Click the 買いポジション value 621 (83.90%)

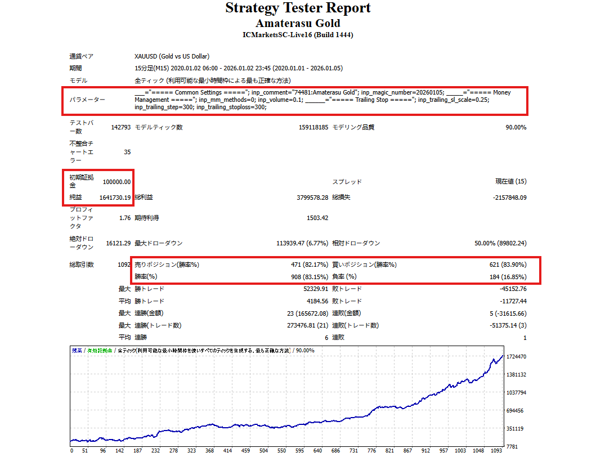tap(508, 265)
